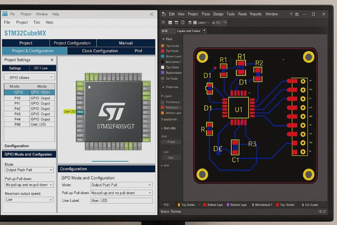The width and height of the screenshot is (337, 225).
Task: Toggle the bottium Layer orange box
Action: (x=163, y=113)
